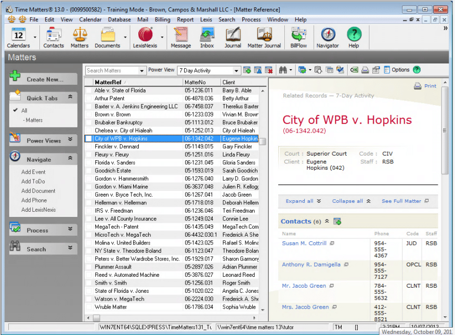Viewport: 455px width, 335px height.
Task: Click the change record icon in list toolbar
Action: tap(258, 70)
